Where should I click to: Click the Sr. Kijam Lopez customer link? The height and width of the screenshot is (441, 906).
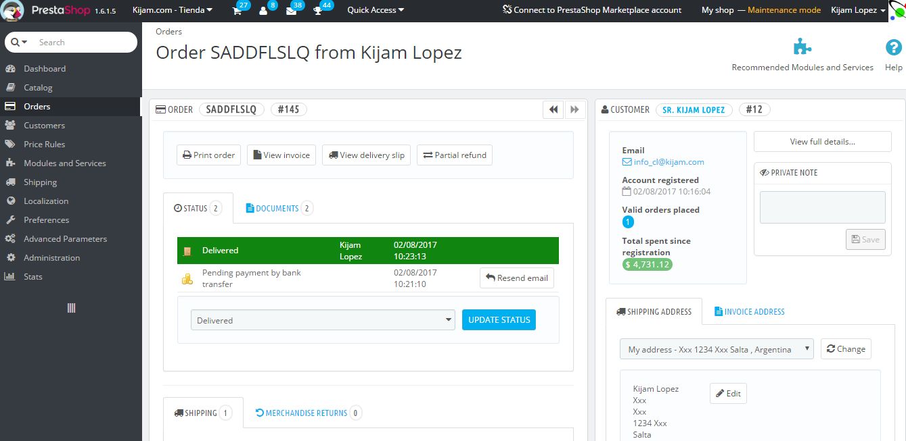pyautogui.click(x=694, y=109)
